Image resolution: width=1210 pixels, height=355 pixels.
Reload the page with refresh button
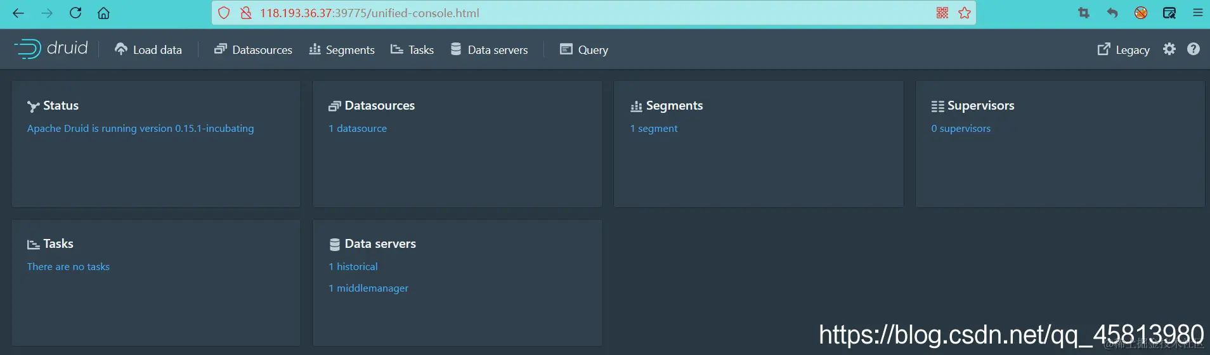click(x=75, y=13)
